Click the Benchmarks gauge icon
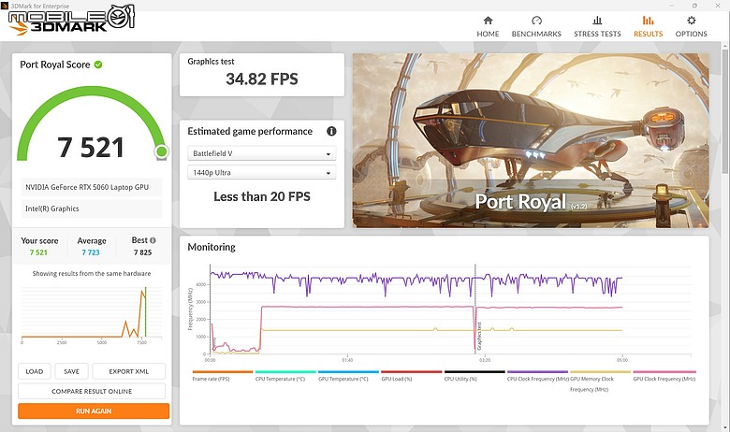The width and height of the screenshot is (730, 432). 536,21
